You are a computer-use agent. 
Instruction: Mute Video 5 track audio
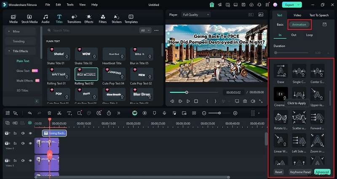click(x=23, y=161)
